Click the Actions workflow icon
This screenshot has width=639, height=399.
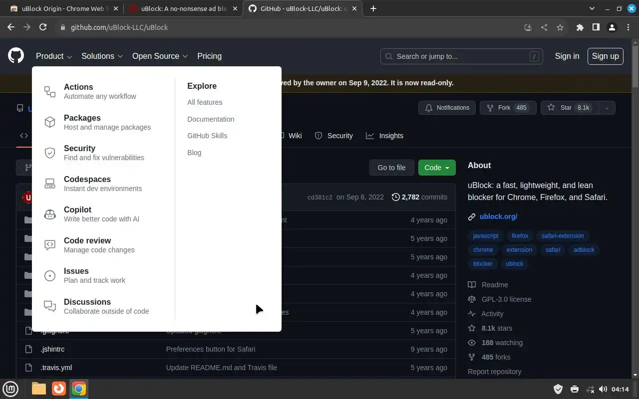click(50, 92)
